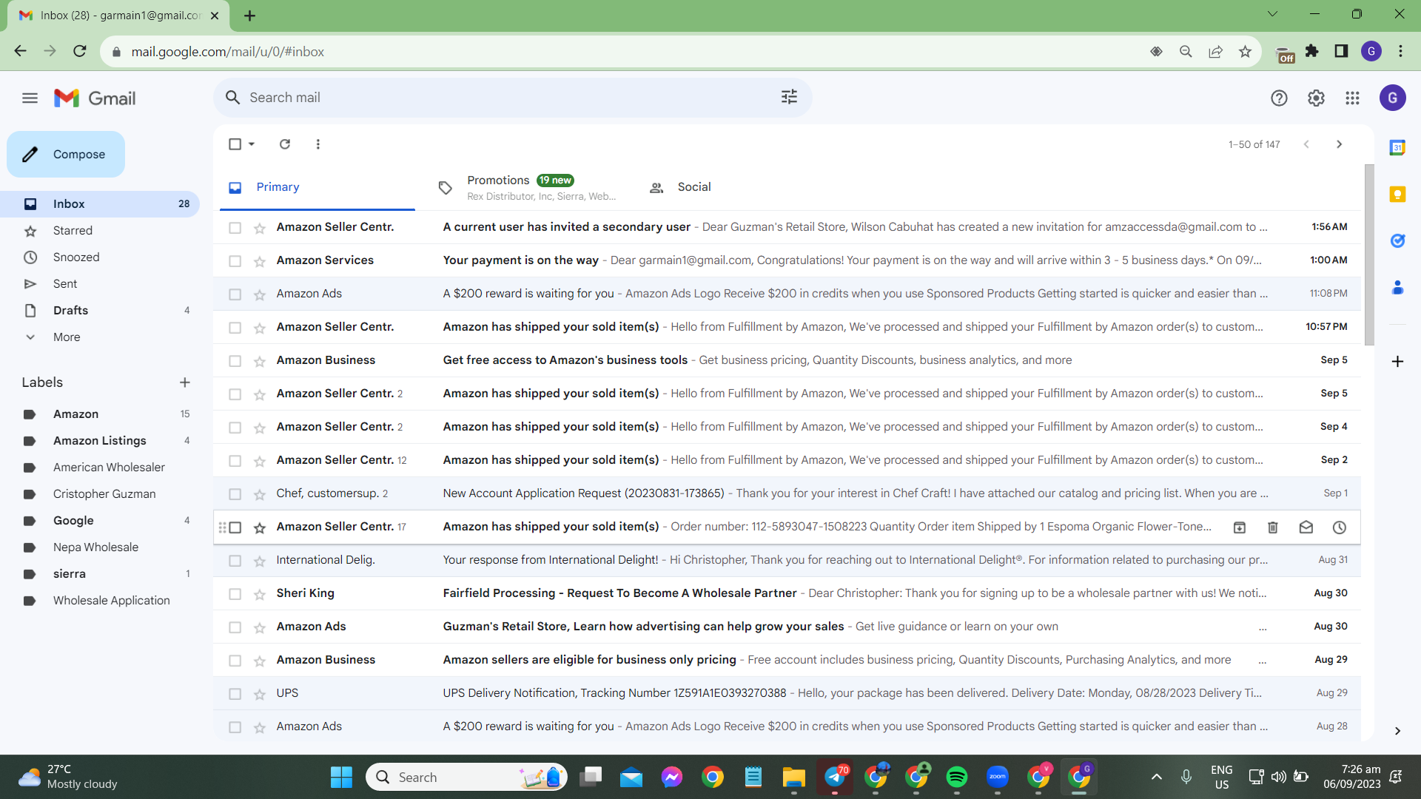Screen dimensions: 1421x799
Task: Open the Amazon Listings label
Action: 100,441
